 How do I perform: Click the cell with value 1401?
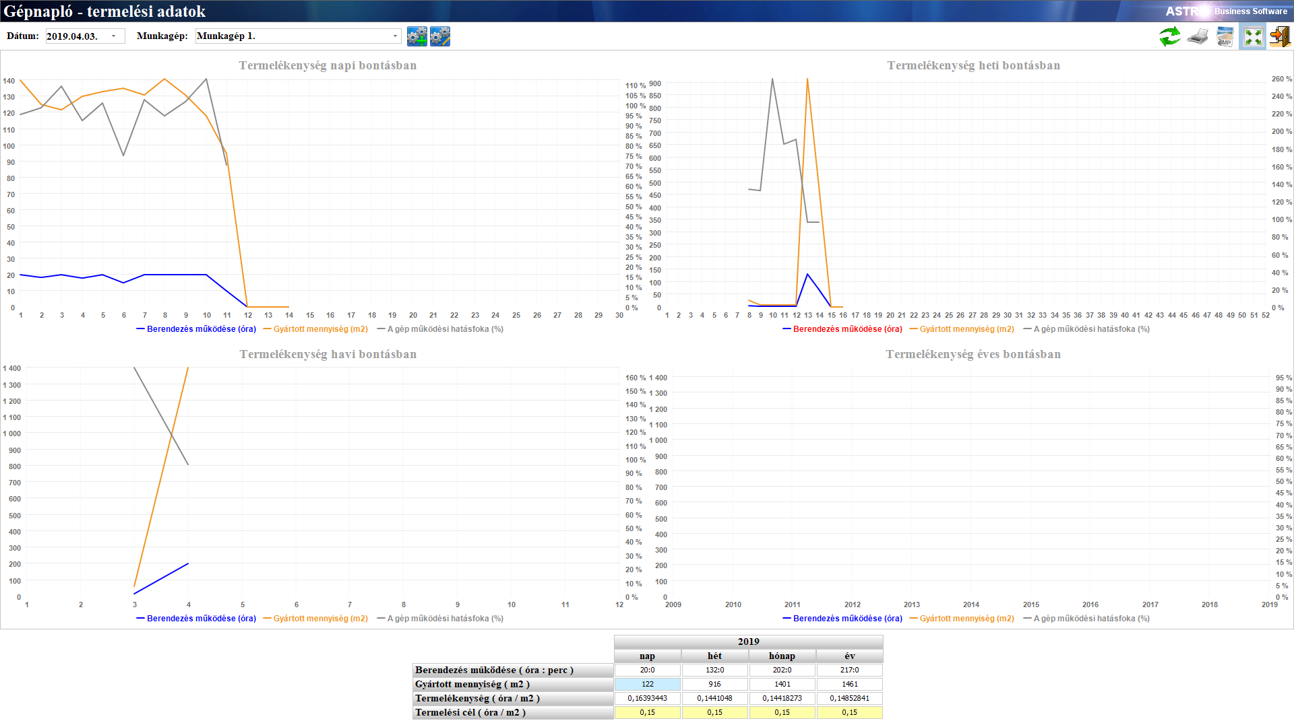tap(782, 684)
